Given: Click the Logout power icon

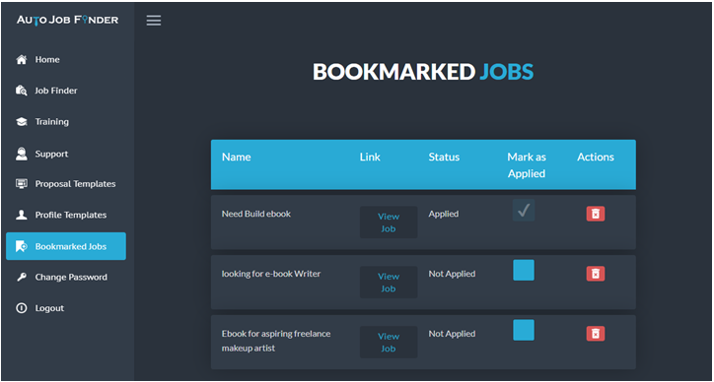Looking at the screenshot, I should 22,308.
